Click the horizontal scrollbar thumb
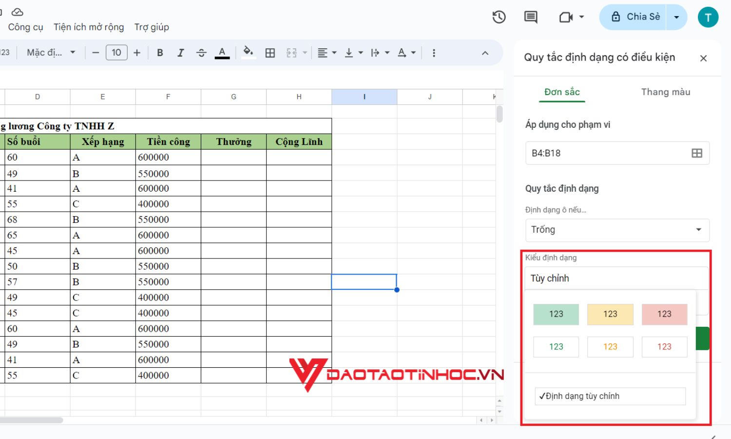This screenshot has height=439, width=731. (x=31, y=420)
